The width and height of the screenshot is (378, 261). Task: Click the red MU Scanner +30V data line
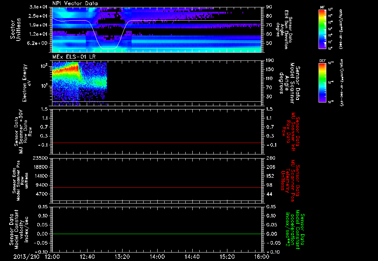coord(157,143)
